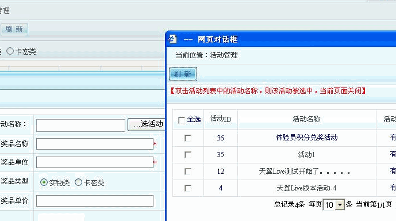The height and width of the screenshot is (221, 396).
Task: Click the 当前位置:活动管理 breadcrumb text
Action: [206, 55]
